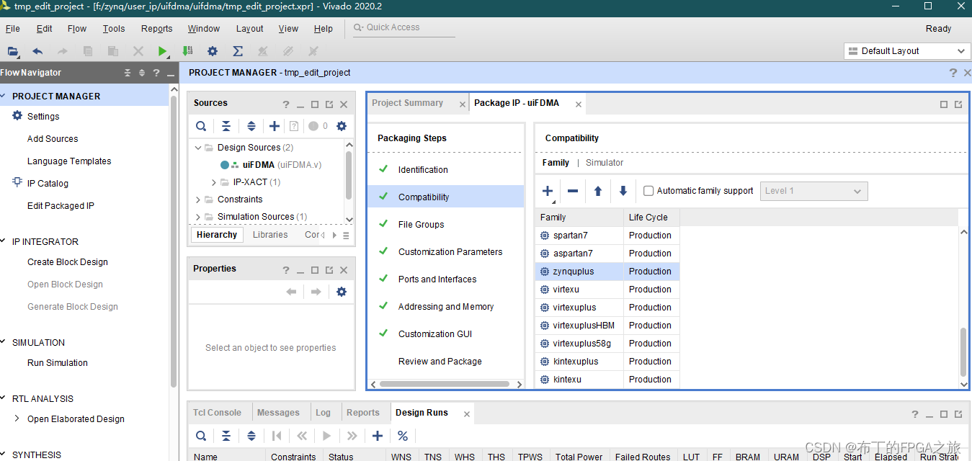972x461 pixels.
Task: Switch to the Libraries tab in Sources
Action: 270,235
